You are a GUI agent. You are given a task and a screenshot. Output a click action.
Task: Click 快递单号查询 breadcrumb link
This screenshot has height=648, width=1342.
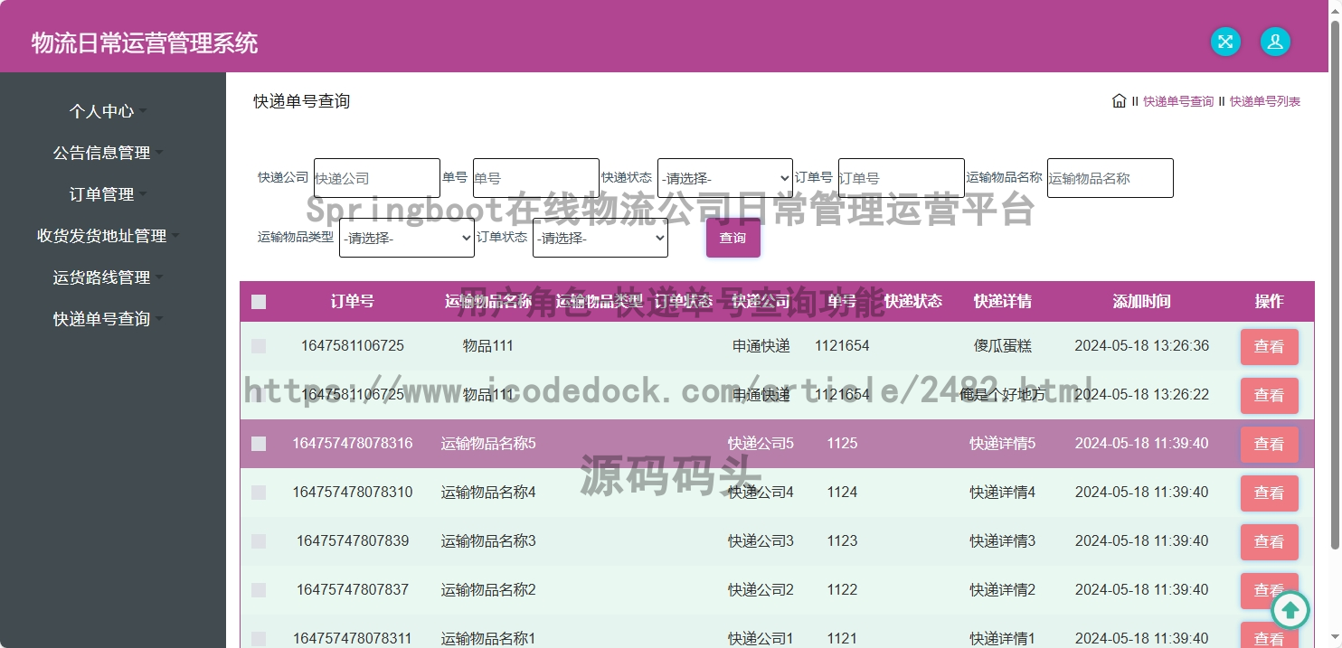pos(1178,101)
